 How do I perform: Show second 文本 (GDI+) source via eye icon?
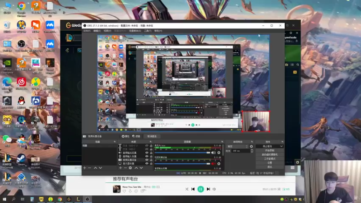coord(147,149)
